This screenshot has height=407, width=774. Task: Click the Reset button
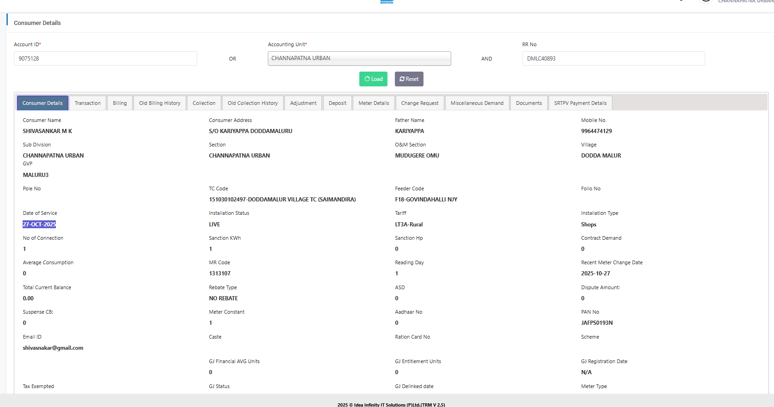pos(409,79)
